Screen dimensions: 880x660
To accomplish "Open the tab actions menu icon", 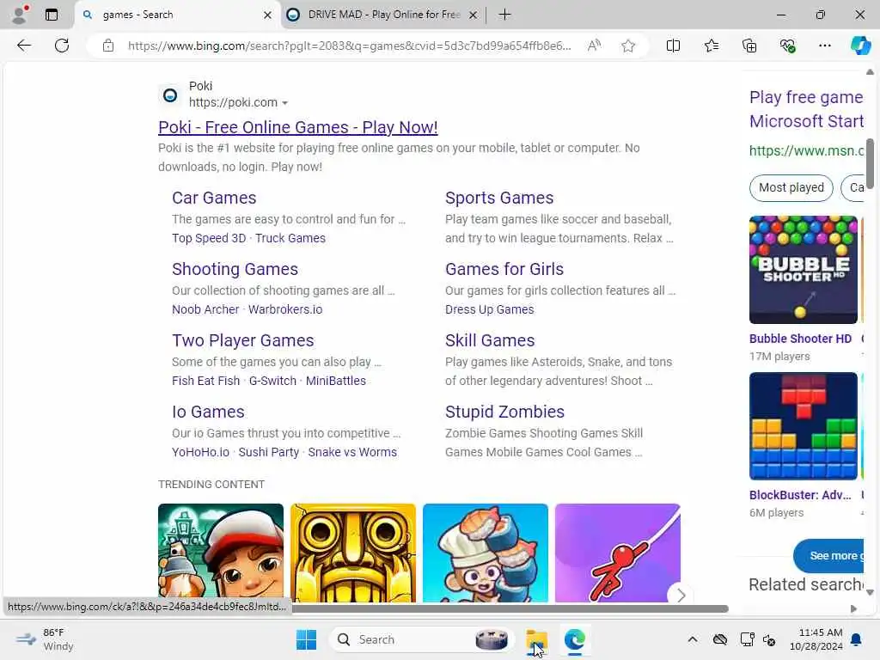I will (52, 15).
